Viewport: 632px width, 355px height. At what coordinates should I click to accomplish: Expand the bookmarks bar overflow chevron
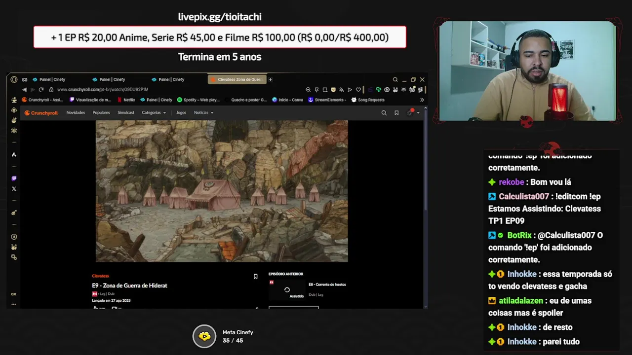pyautogui.click(x=422, y=100)
